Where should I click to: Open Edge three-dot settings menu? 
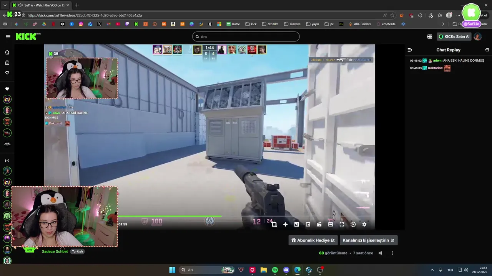click(x=458, y=15)
